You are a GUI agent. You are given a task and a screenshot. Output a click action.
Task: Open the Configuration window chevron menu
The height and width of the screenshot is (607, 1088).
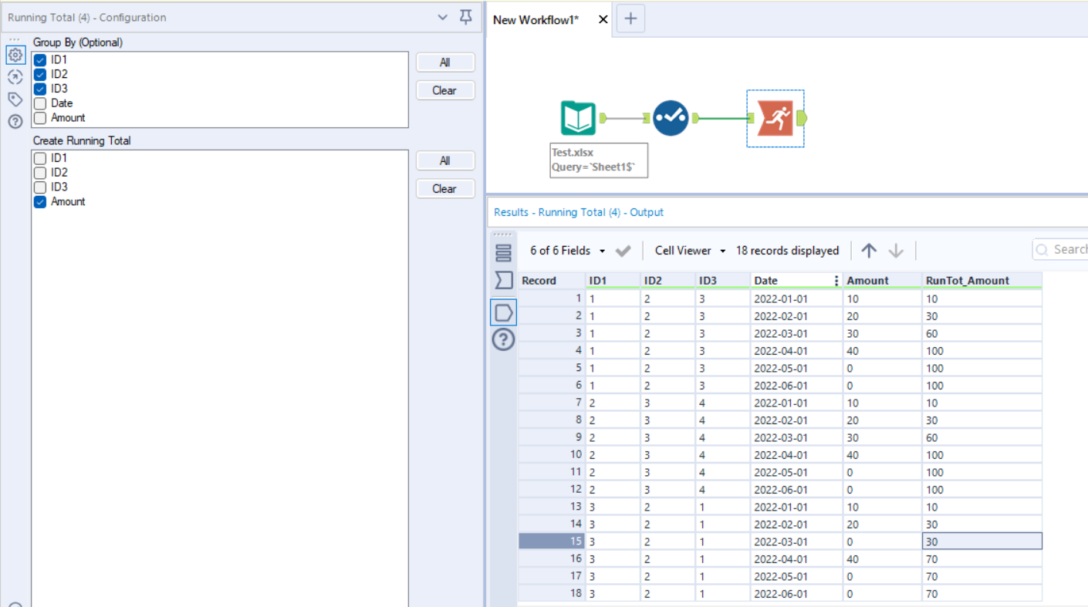coord(442,17)
